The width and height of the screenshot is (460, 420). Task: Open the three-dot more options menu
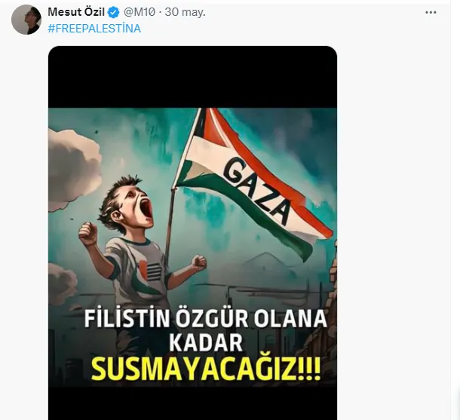click(431, 12)
